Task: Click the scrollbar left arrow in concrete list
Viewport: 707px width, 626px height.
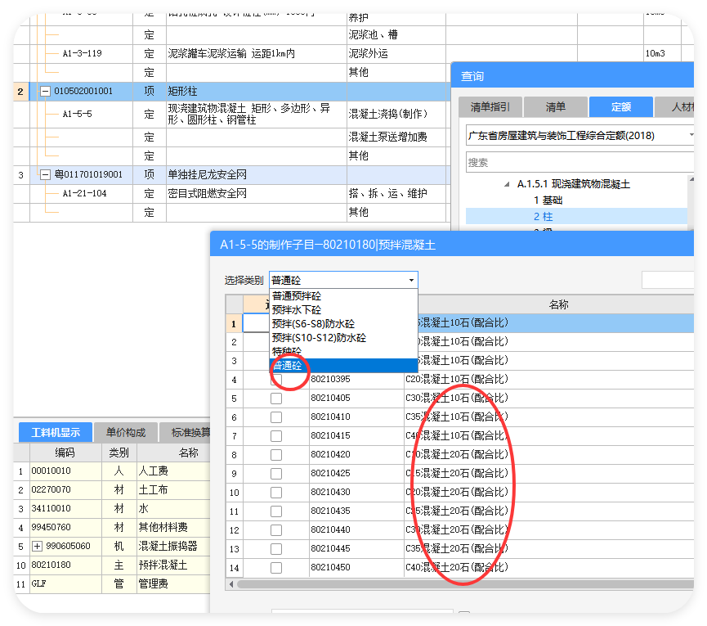Action: pos(231,584)
